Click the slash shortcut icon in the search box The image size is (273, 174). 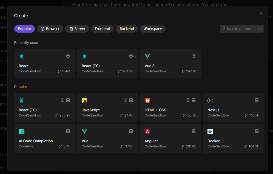tap(260, 29)
